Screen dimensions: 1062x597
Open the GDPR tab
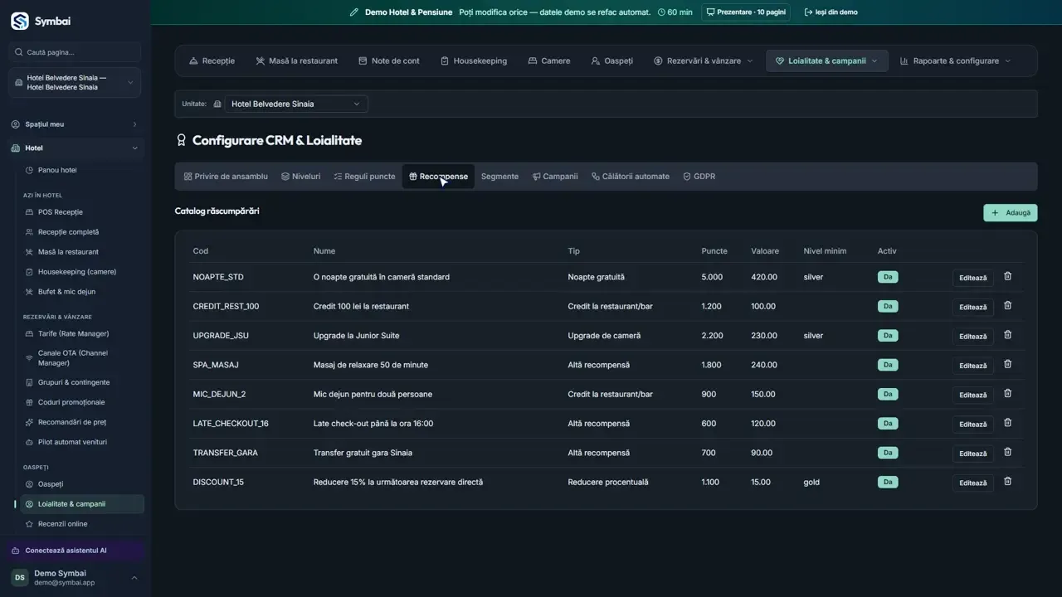click(x=699, y=177)
